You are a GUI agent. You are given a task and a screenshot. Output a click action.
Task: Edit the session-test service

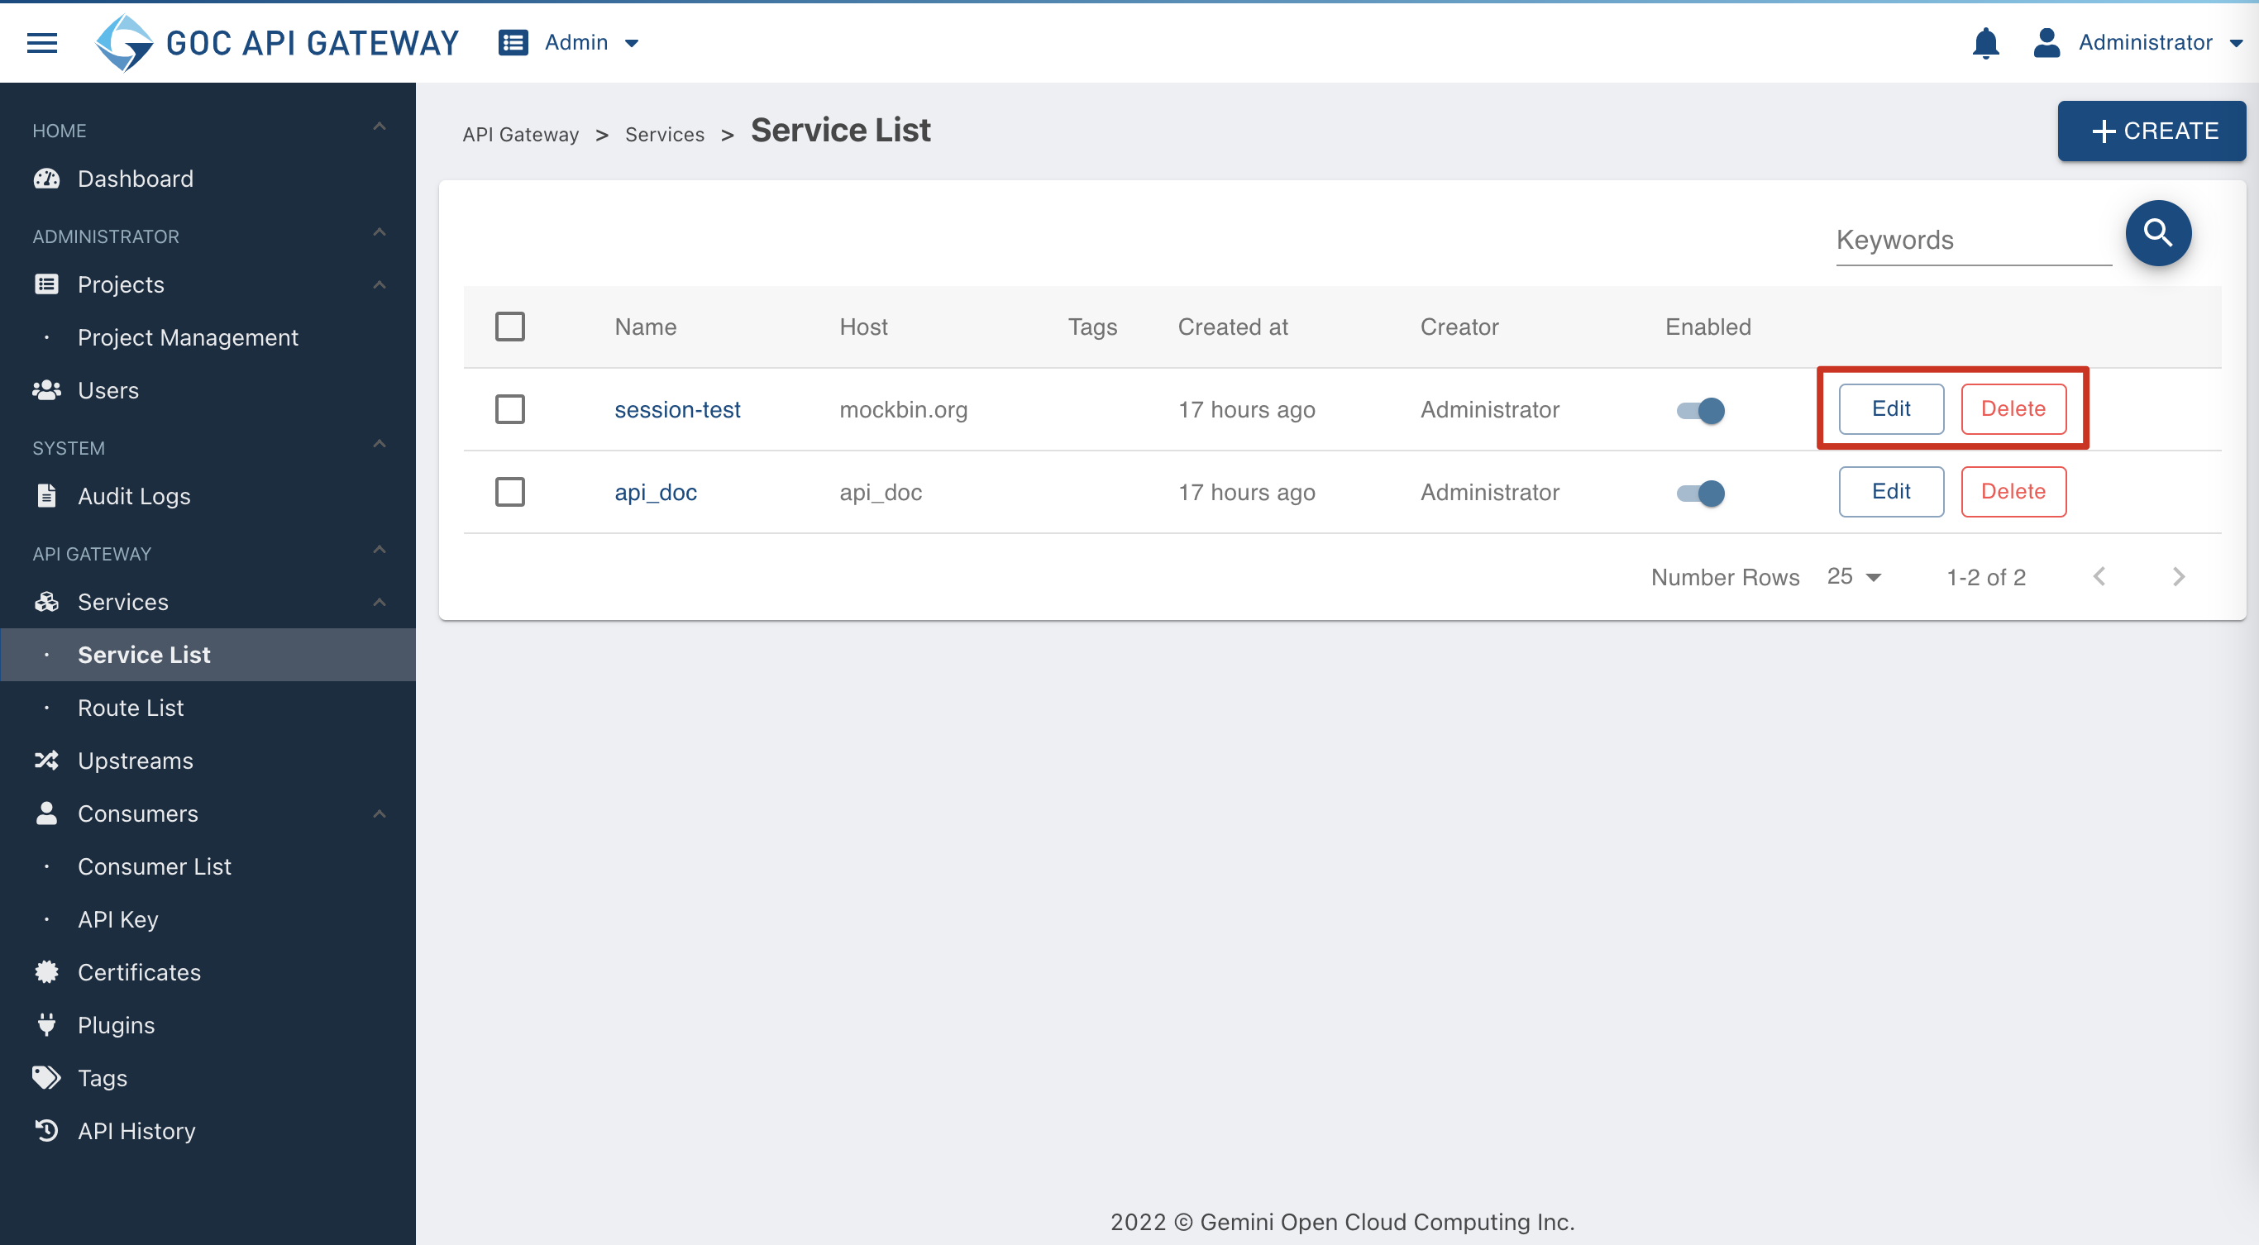click(x=1891, y=408)
